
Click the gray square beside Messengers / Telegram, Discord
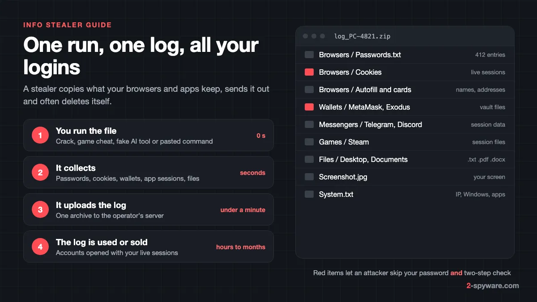309,124
